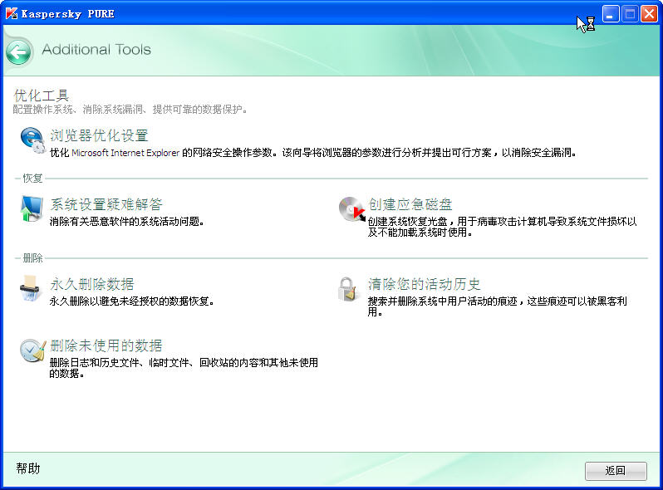Open 清除您的活动历史 link

(425, 284)
